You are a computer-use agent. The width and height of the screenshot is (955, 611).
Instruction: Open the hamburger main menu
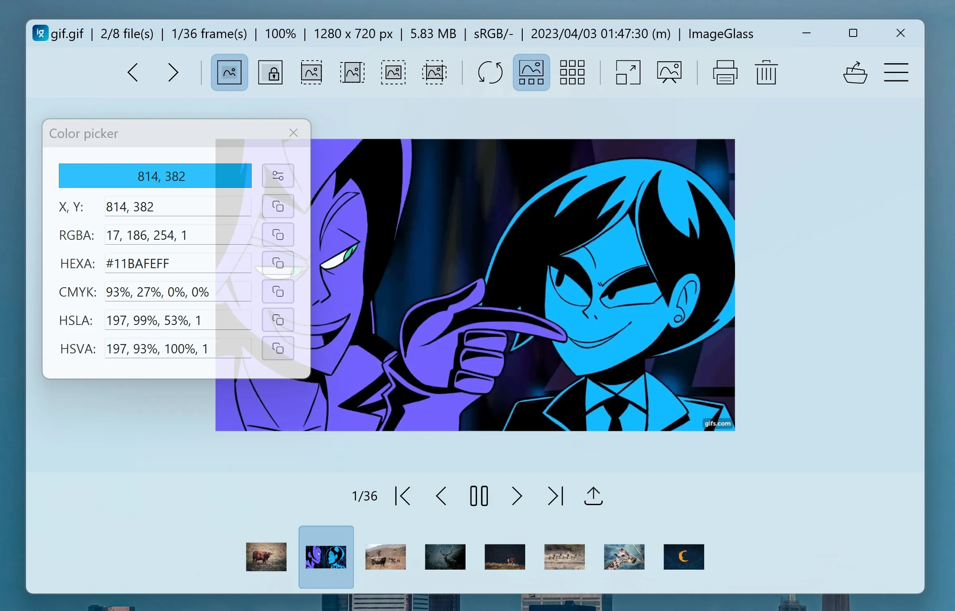pyautogui.click(x=896, y=73)
